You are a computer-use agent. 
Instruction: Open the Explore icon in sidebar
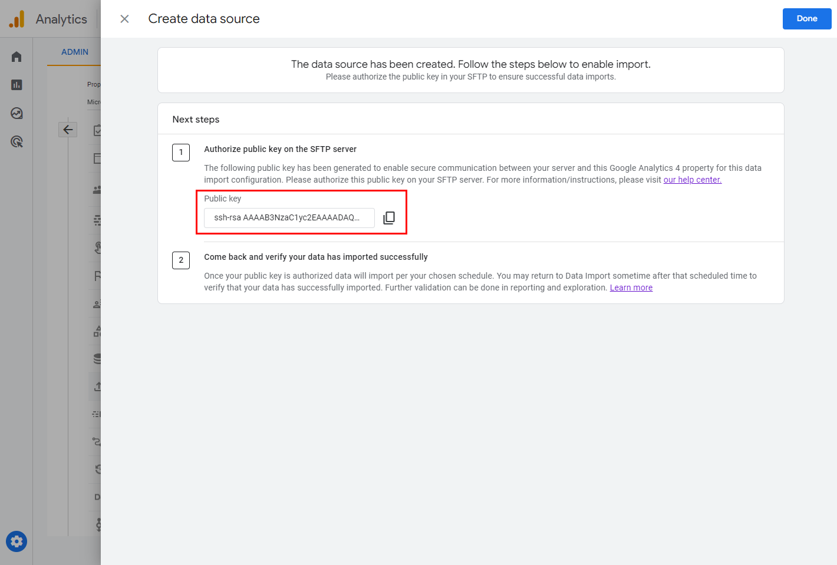(17, 113)
